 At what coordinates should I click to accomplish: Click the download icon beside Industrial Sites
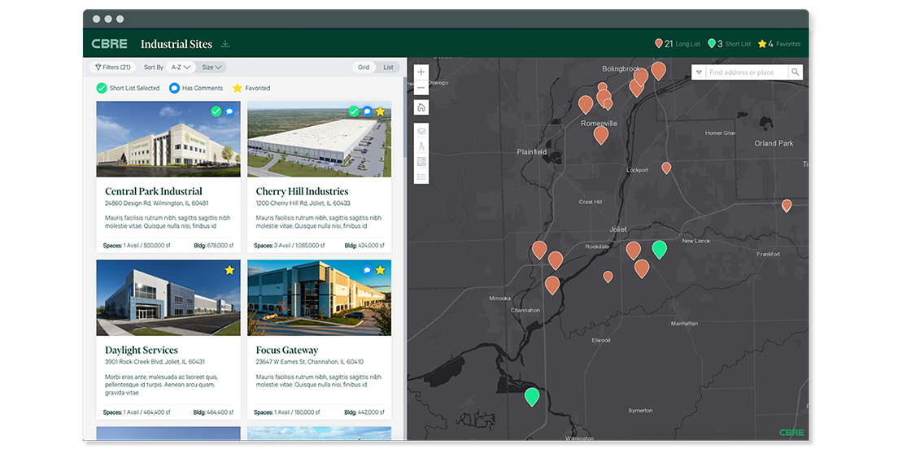(225, 44)
